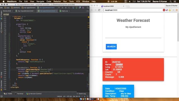This screenshot has height=101, width=179.
Task: Click the elements breadcrumb folder
Action: pyautogui.click(x=16, y=8)
